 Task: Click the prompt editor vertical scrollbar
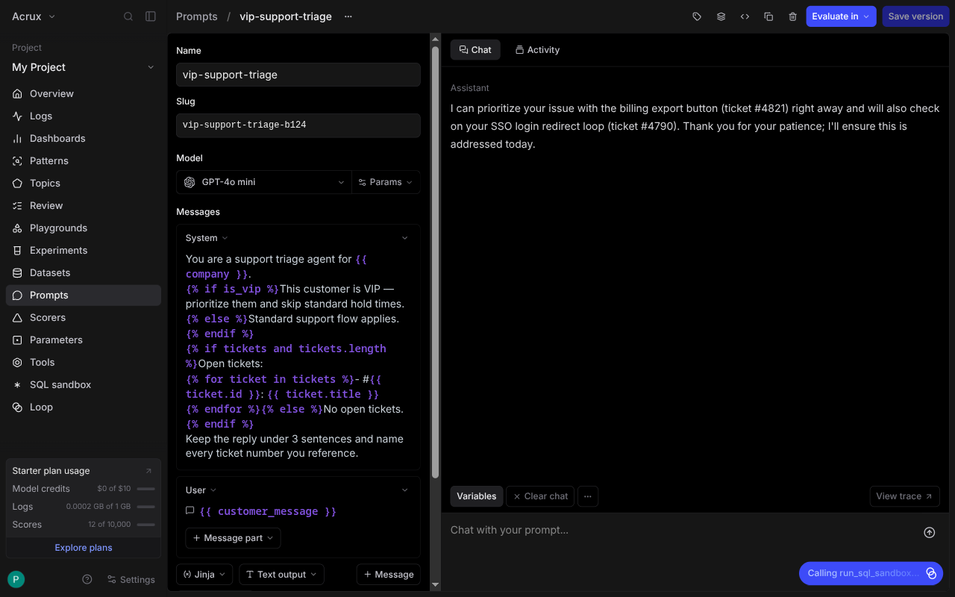(436, 261)
